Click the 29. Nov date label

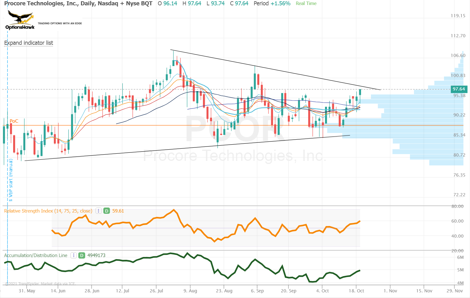tap(455, 291)
